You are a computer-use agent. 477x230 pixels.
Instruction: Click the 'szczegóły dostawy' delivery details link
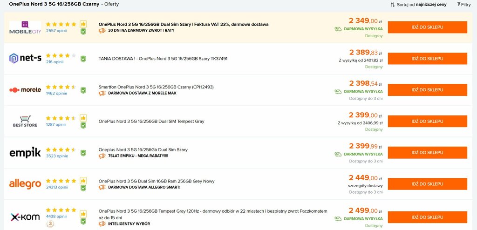[x=365, y=186]
